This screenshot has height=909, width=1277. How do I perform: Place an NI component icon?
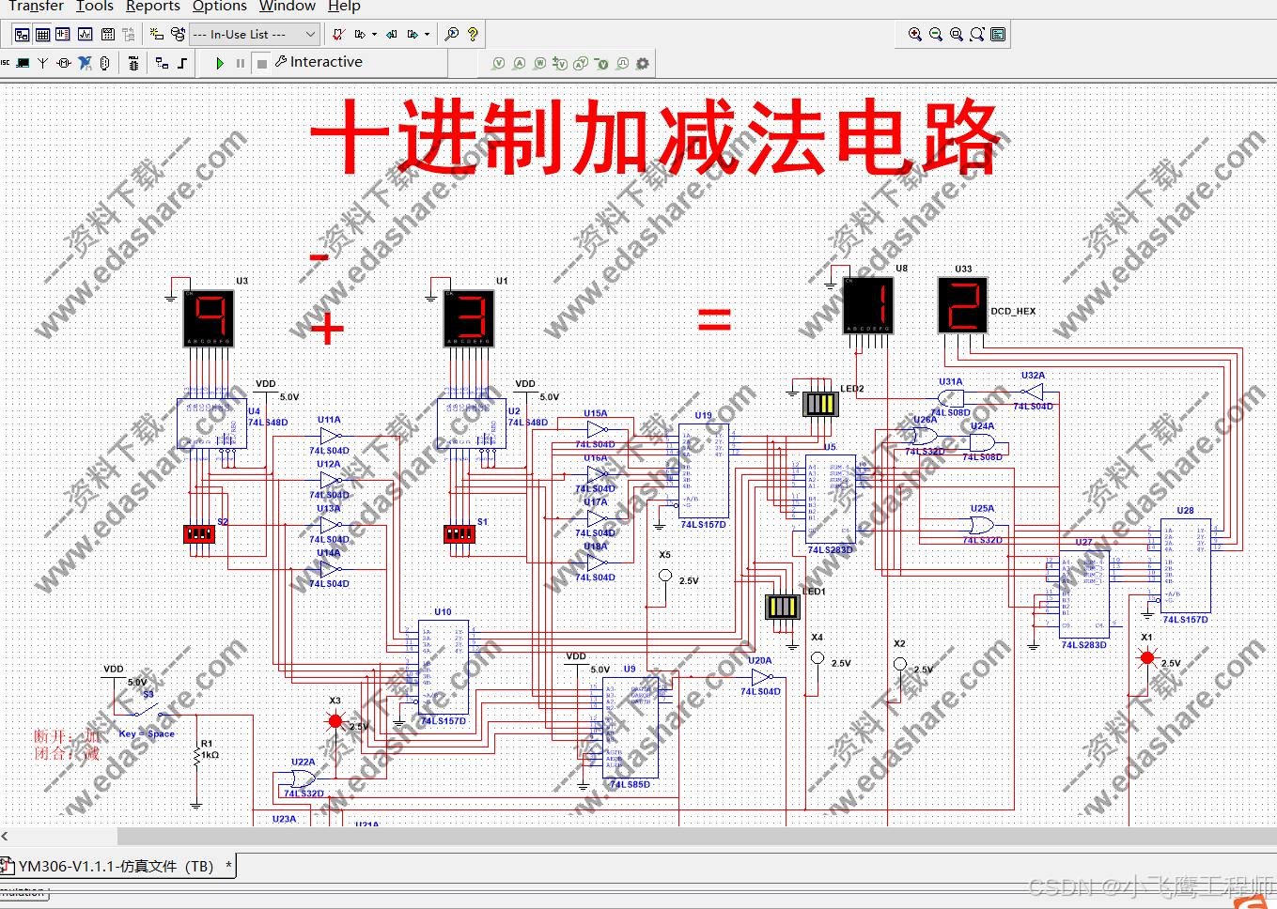point(86,63)
